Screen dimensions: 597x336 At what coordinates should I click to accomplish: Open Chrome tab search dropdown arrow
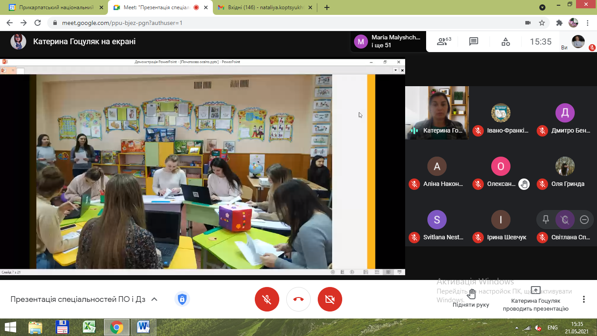[x=542, y=7]
